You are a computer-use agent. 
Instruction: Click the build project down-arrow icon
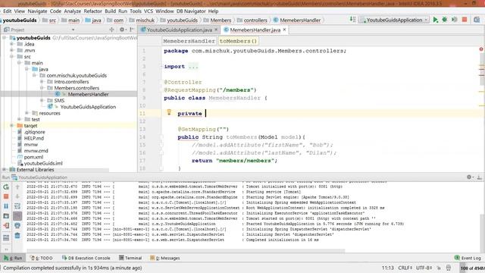[x=352, y=20]
